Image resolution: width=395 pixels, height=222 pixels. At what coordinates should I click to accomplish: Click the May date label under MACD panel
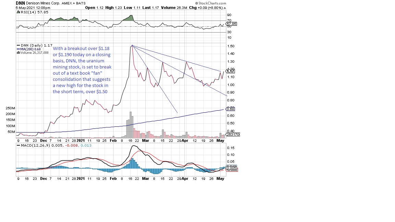coord(220,178)
